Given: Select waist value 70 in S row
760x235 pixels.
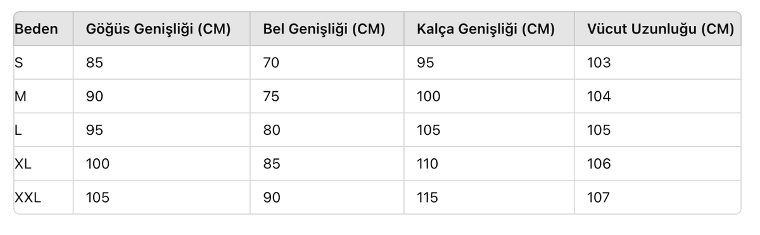Looking at the screenshot, I should point(271,63).
